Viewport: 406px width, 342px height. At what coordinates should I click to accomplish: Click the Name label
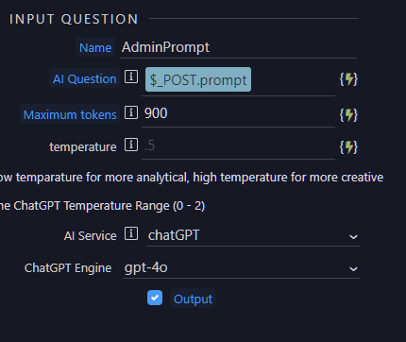click(95, 48)
